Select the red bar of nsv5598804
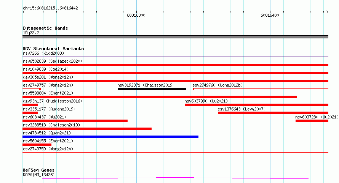This screenshot has height=183, width=339. [160, 97]
